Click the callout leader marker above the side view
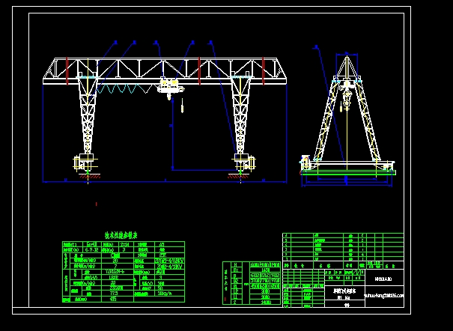The image size is (453, 331). (316, 46)
